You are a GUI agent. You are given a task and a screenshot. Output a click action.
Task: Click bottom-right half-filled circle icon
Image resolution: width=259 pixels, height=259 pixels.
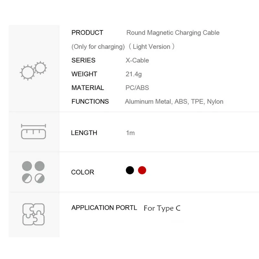(40, 178)
